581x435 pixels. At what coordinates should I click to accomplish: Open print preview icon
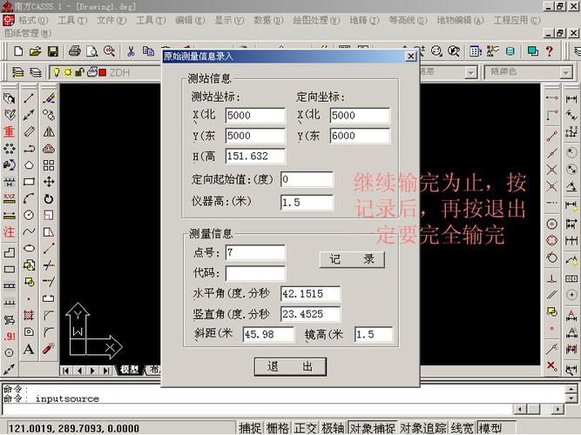click(x=91, y=50)
